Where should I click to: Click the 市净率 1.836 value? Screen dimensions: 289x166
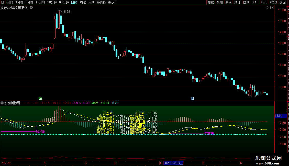click(x=153, y=113)
